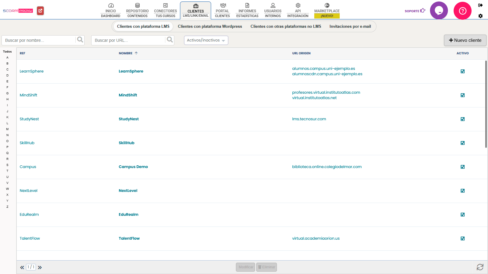Open API Integración settings
Viewport: 488px width, 274px height.
(x=298, y=10)
